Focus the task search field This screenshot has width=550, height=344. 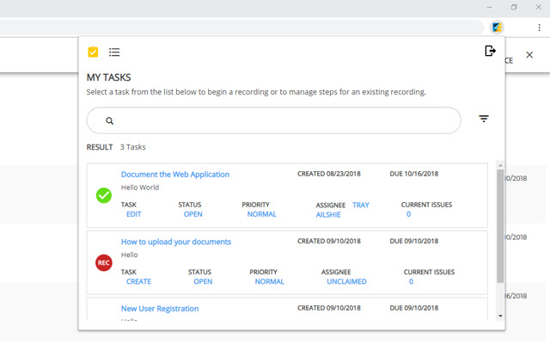tap(273, 120)
